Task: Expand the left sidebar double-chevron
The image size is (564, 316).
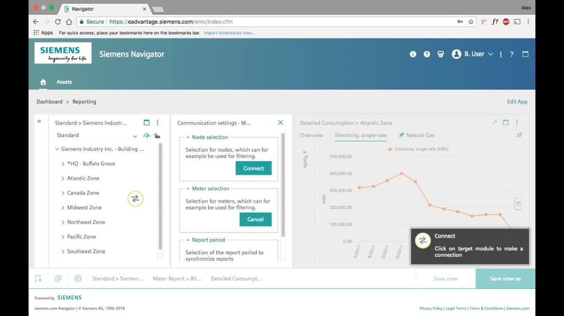Action: click(39, 121)
